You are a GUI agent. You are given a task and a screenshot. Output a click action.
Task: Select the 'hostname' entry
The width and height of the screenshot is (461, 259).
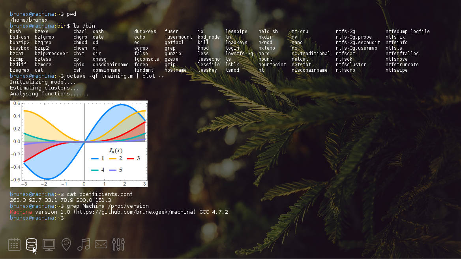click(x=176, y=70)
